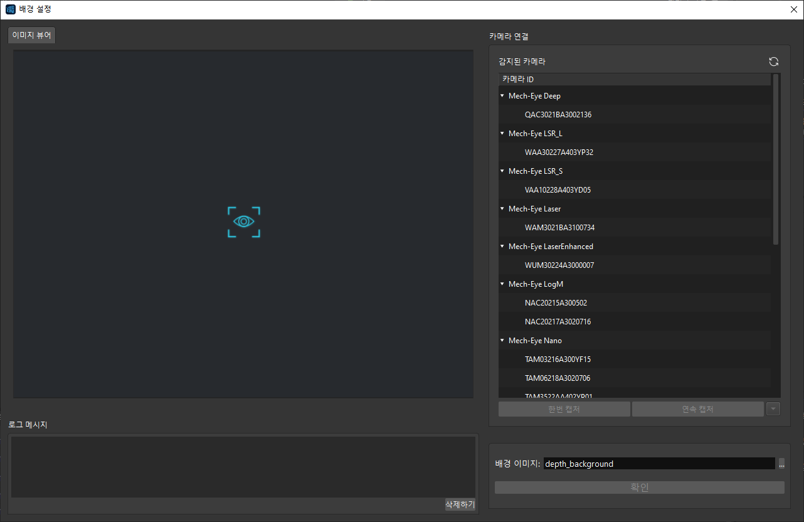Collapse the Mech-Eye LogM group
The width and height of the screenshot is (804, 522).
[502, 284]
